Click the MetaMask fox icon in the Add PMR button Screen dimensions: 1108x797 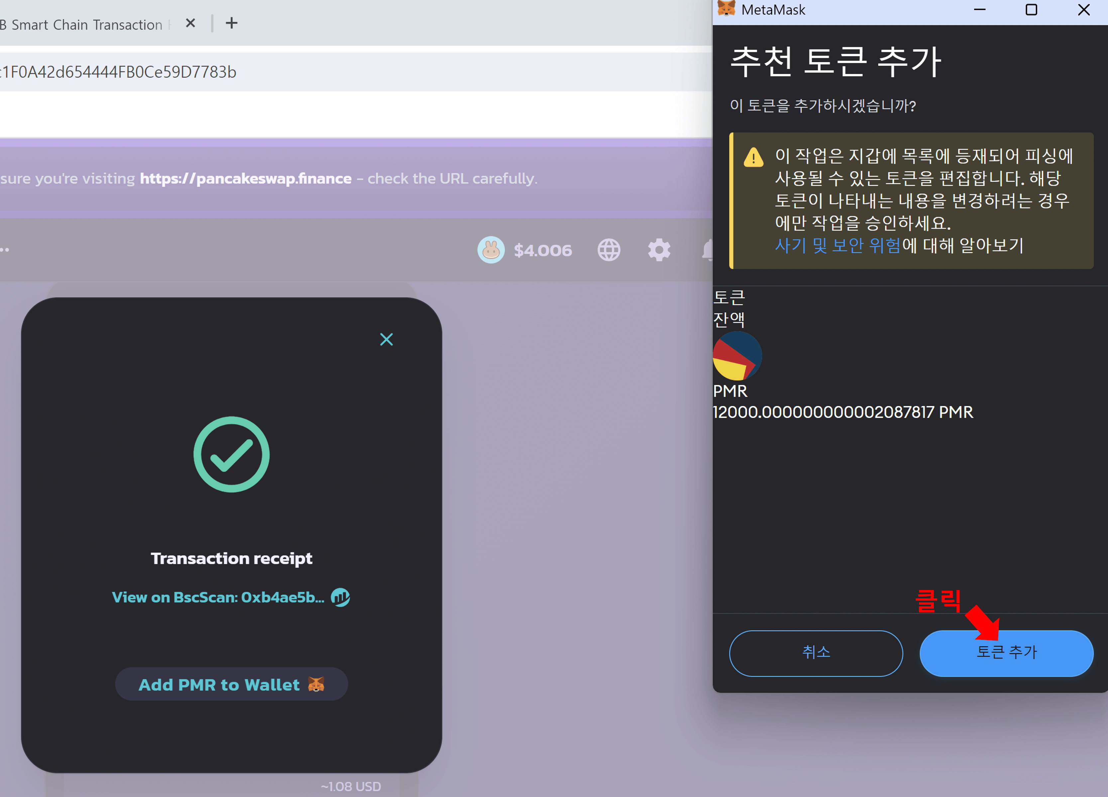tap(316, 684)
